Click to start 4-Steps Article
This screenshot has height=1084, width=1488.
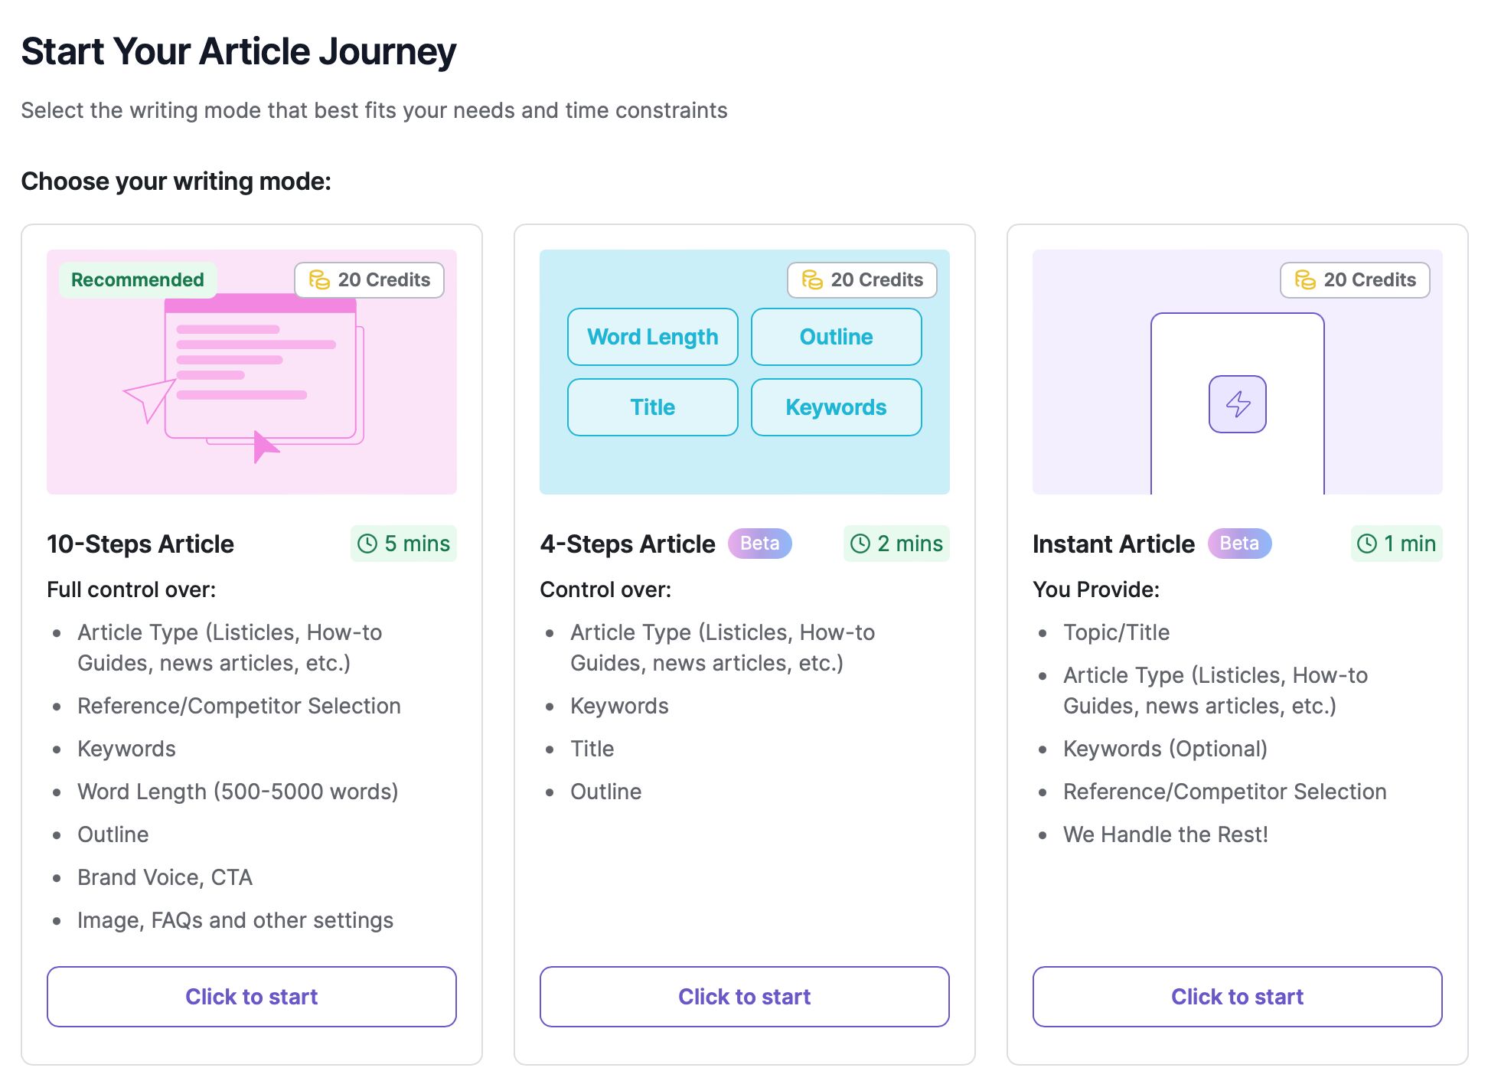(x=744, y=996)
